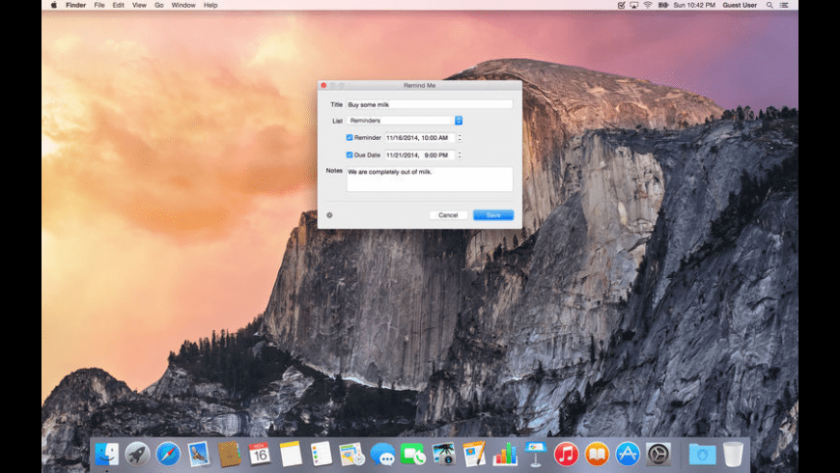Close the Remind Me window
This screenshot has height=473, width=840.
pos(323,85)
